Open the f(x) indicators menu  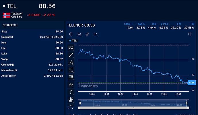79,34
